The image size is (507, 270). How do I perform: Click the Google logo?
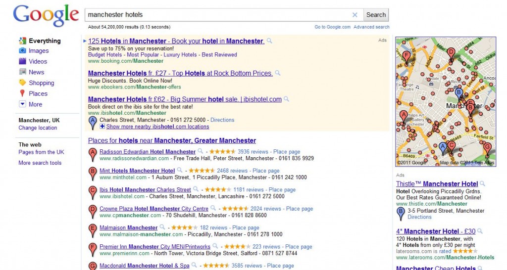click(46, 15)
